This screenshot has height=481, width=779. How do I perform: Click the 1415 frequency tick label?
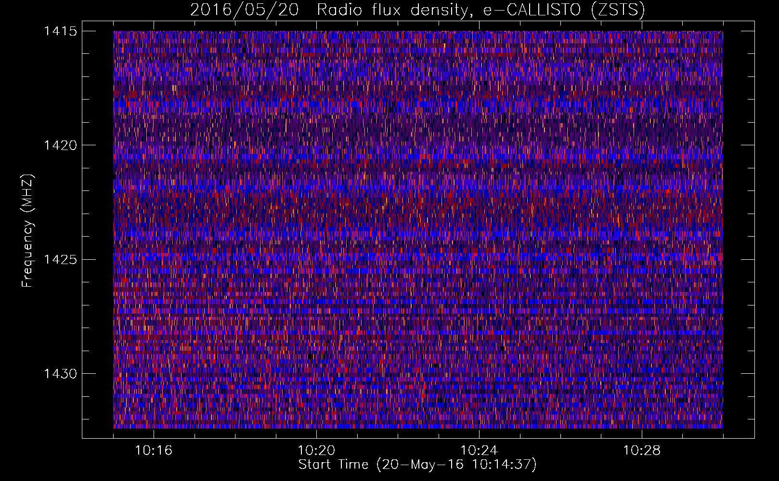click(x=61, y=31)
